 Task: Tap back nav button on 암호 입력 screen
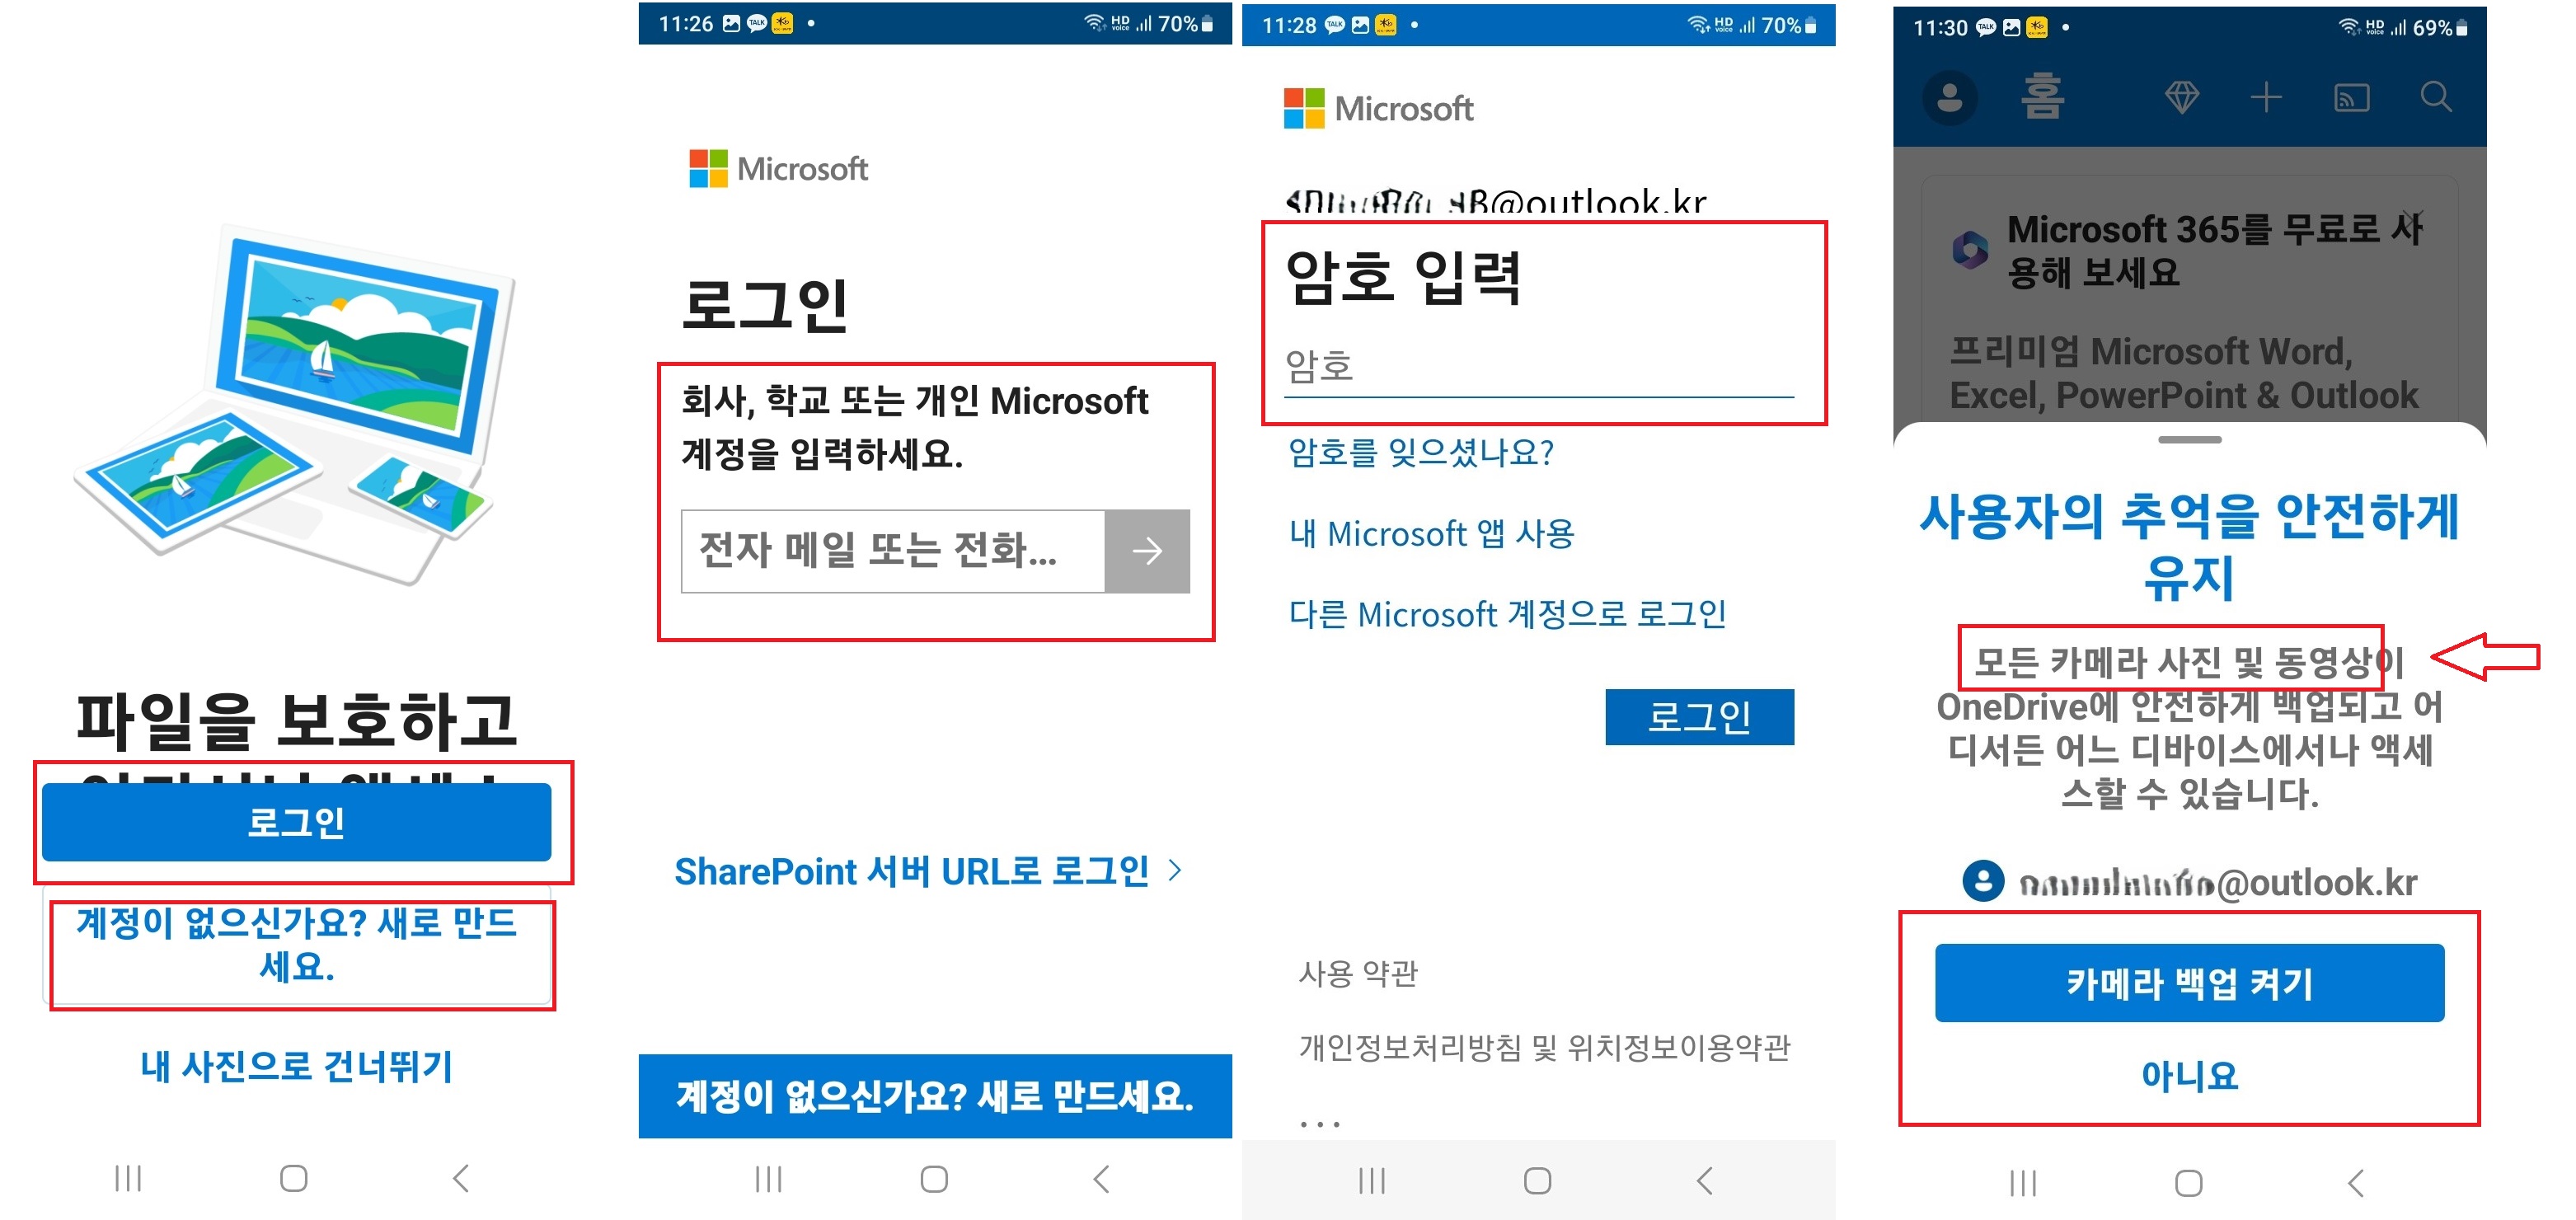[1705, 1181]
